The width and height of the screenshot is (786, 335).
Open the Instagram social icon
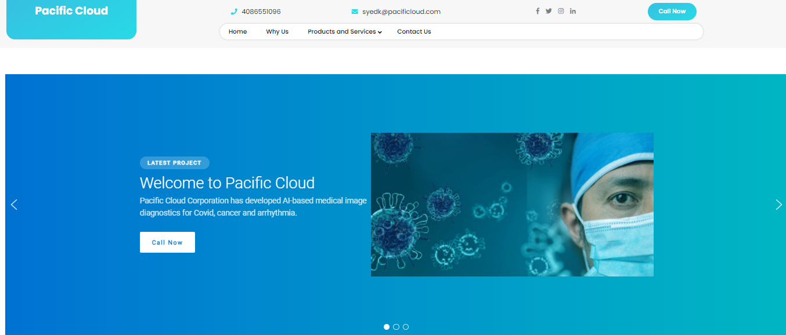(x=561, y=10)
